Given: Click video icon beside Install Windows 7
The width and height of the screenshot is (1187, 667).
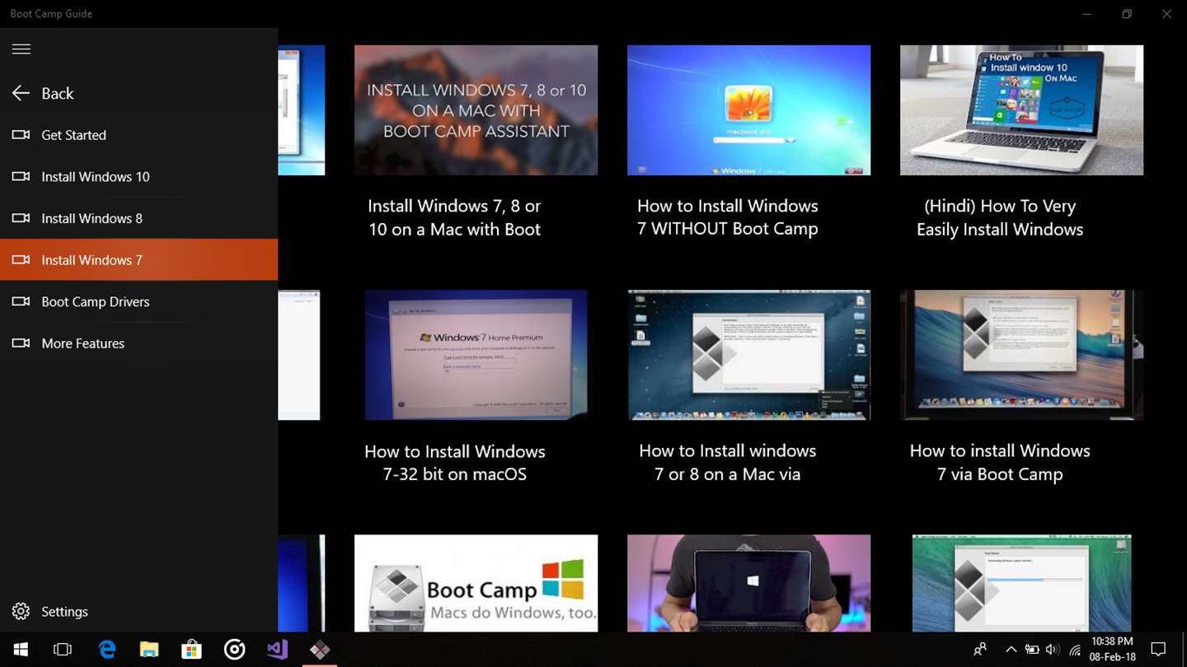Looking at the screenshot, I should pos(21,260).
